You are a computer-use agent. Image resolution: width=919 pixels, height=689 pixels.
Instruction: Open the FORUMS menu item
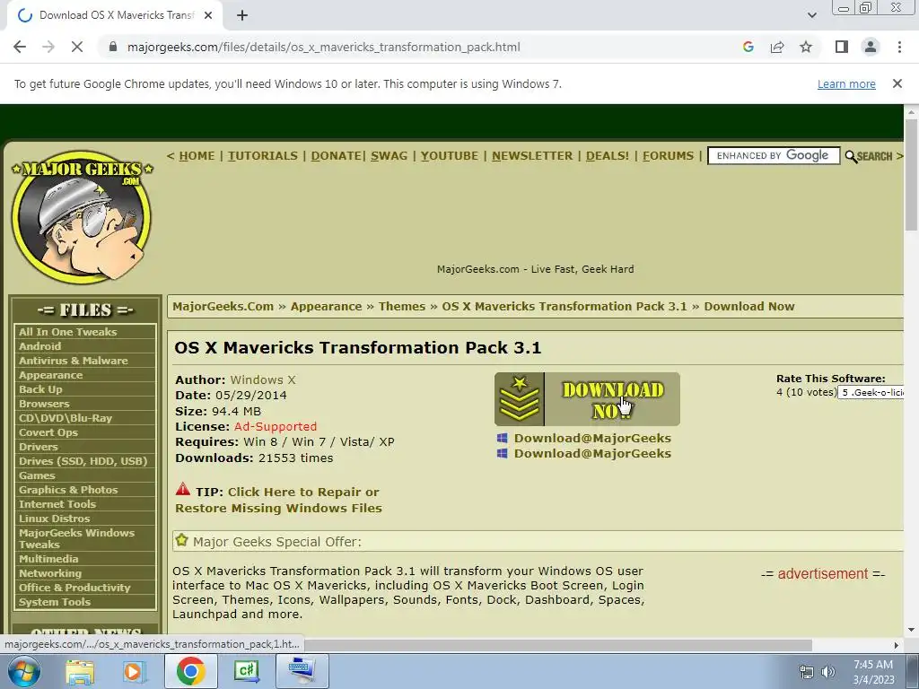(668, 156)
